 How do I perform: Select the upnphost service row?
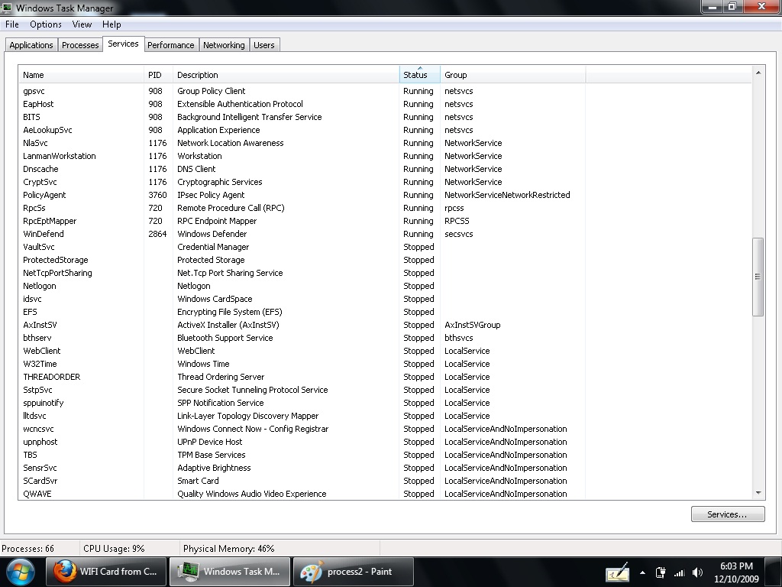click(385, 442)
